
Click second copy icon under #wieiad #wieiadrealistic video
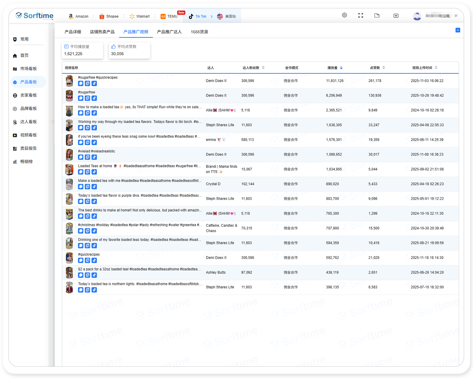(x=87, y=157)
